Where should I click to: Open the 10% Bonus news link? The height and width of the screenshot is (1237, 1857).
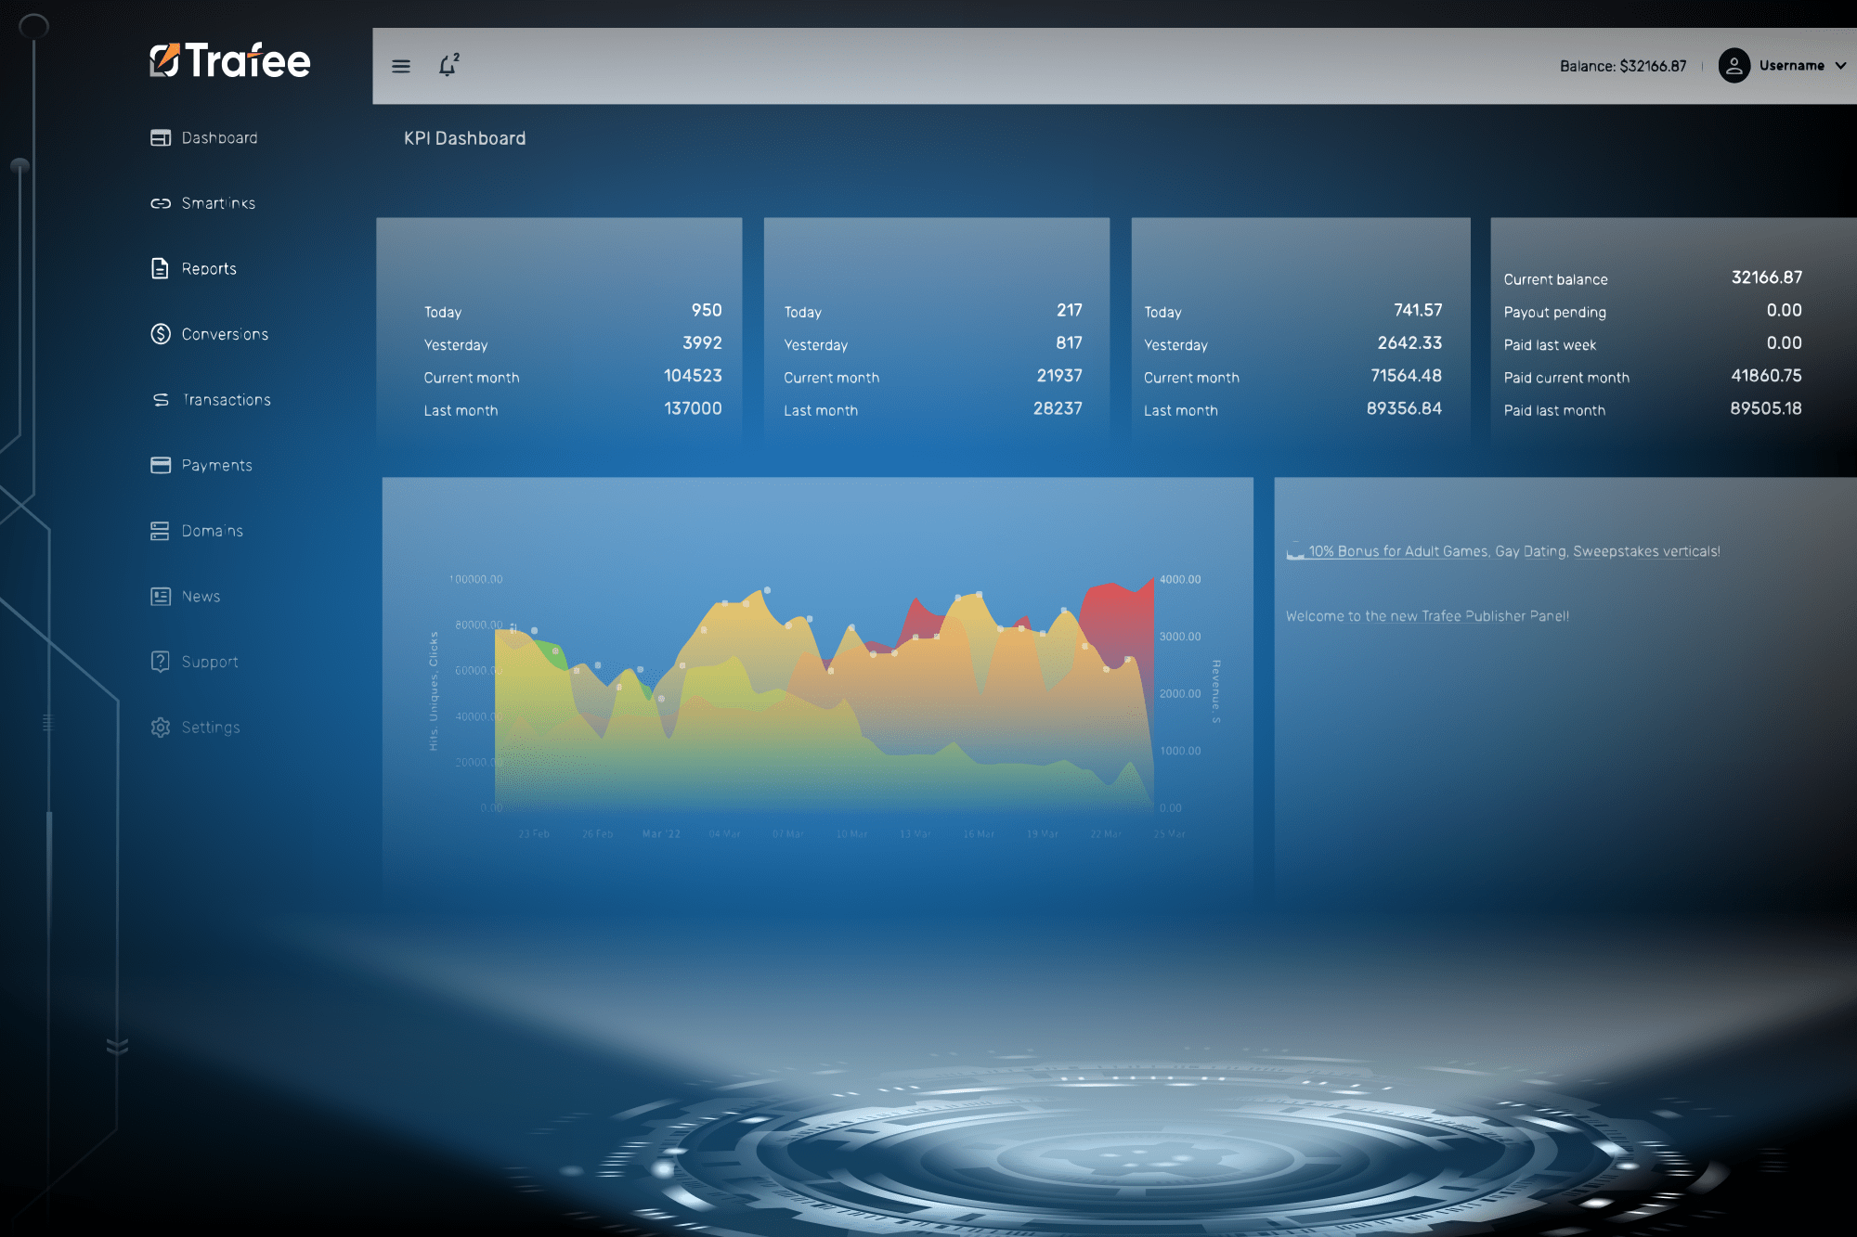pyautogui.click(x=1503, y=551)
